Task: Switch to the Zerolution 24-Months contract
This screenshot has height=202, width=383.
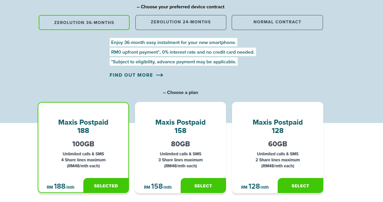Action: [x=181, y=22]
